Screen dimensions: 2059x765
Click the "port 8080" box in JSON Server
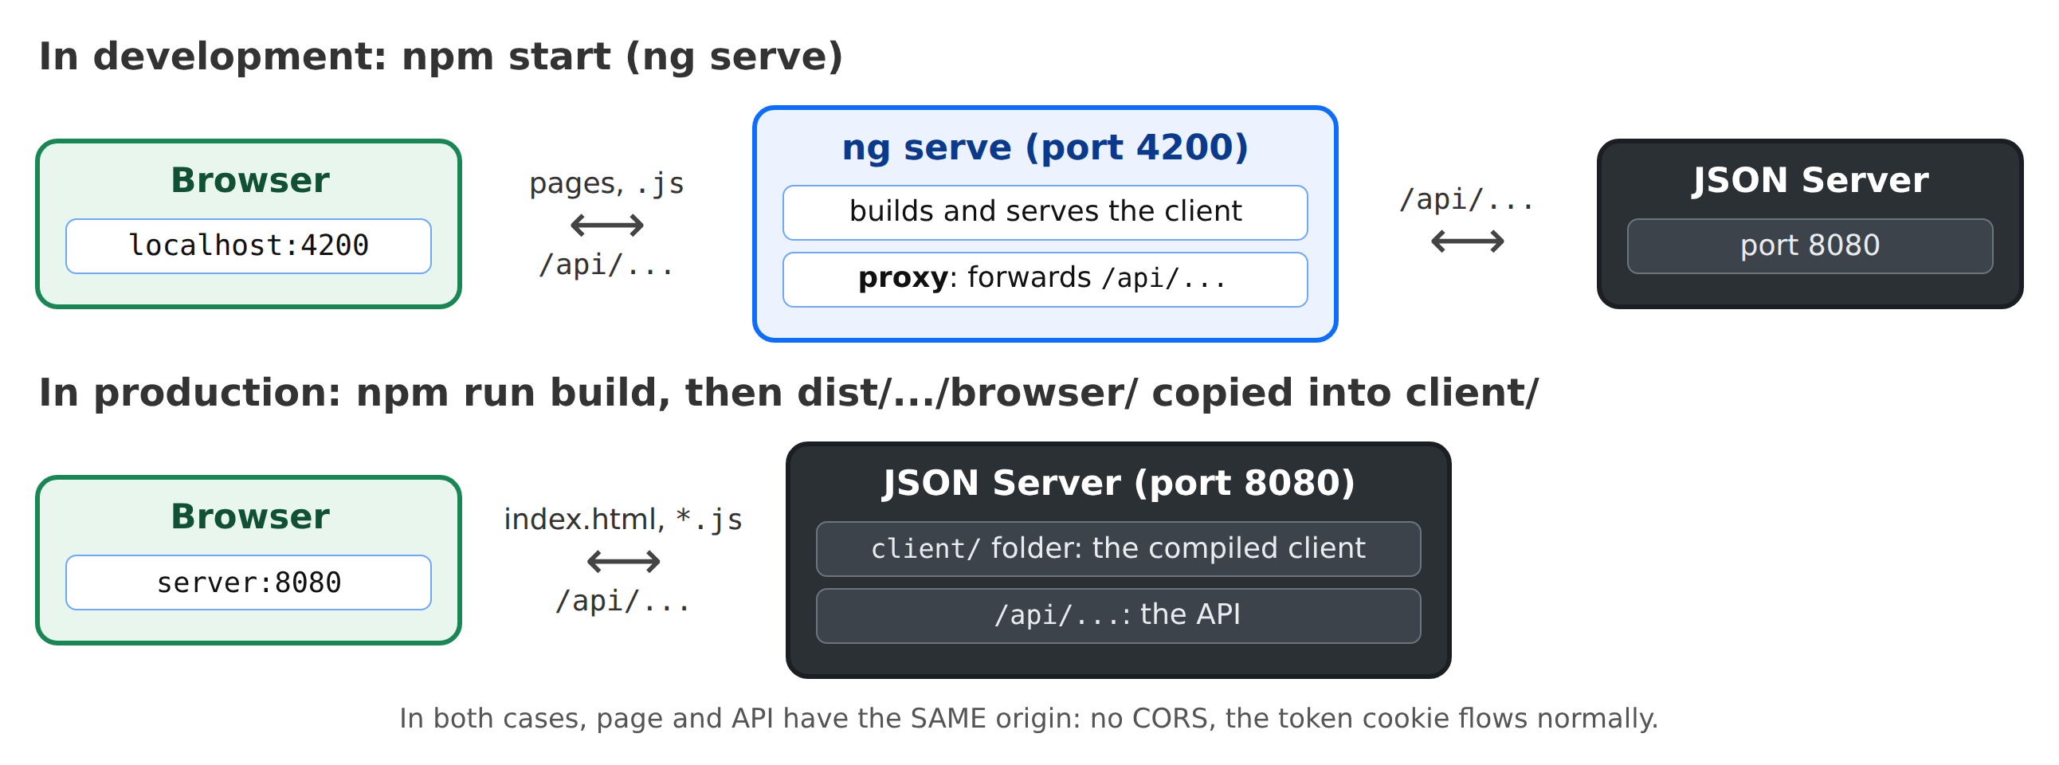coord(1810,246)
